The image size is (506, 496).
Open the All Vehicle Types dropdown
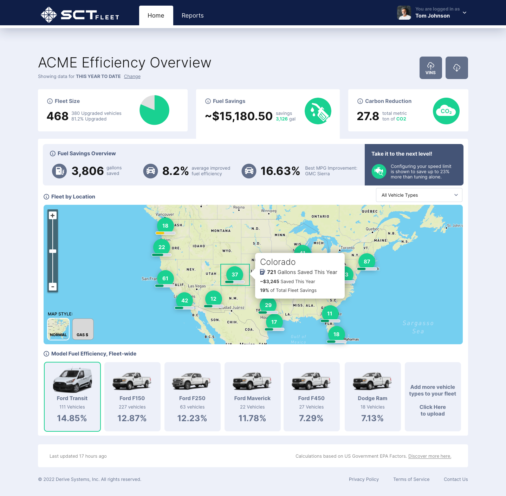419,195
